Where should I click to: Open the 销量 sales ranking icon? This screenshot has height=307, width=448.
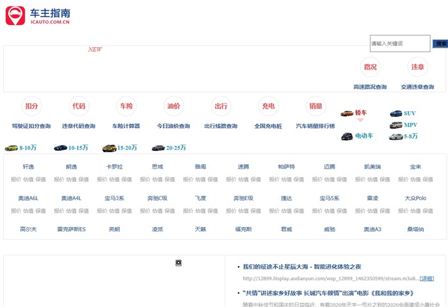(316, 106)
